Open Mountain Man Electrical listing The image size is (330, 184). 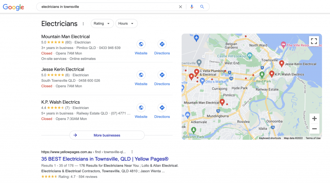coord(65,37)
